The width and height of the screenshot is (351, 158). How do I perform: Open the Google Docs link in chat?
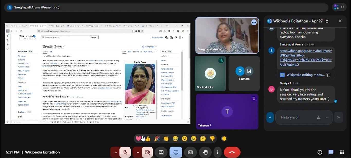click(306, 58)
